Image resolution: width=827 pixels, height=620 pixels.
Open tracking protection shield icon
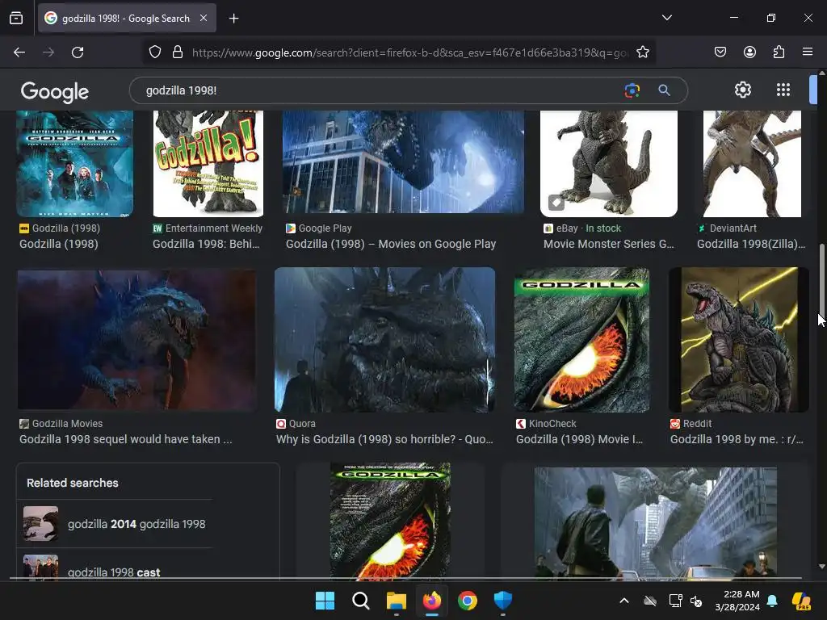tap(154, 52)
